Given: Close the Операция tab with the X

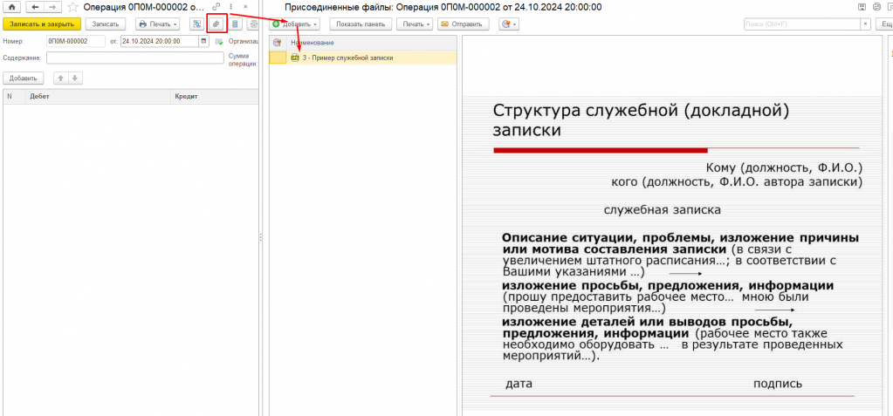Looking at the screenshot, I should pos(245,7).
